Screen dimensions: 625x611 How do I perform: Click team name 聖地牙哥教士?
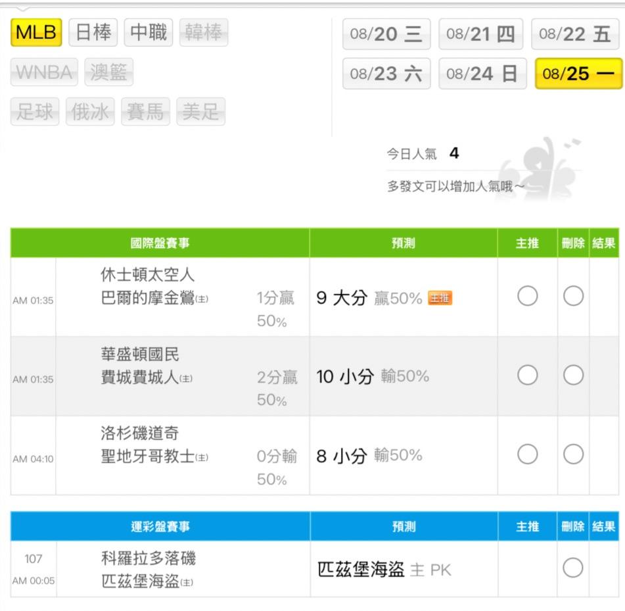[147, 456]
